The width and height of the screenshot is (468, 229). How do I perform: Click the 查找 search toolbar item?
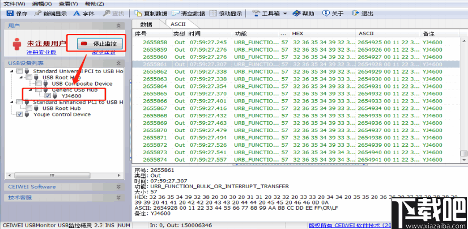point(113,14)
